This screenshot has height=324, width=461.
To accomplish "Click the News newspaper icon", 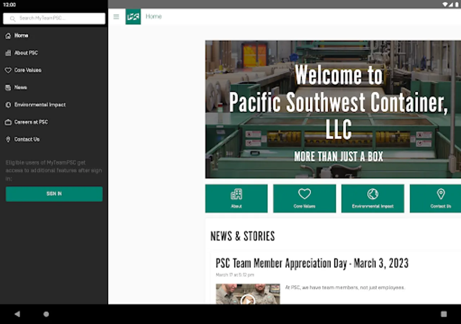I will coord(8,87).
